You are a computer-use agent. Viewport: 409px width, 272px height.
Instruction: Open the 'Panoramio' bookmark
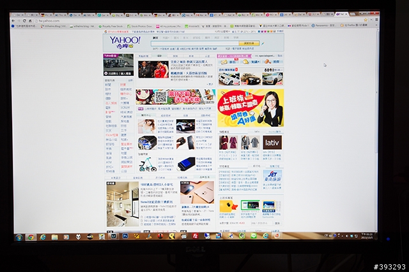click(x=324, y=25)
